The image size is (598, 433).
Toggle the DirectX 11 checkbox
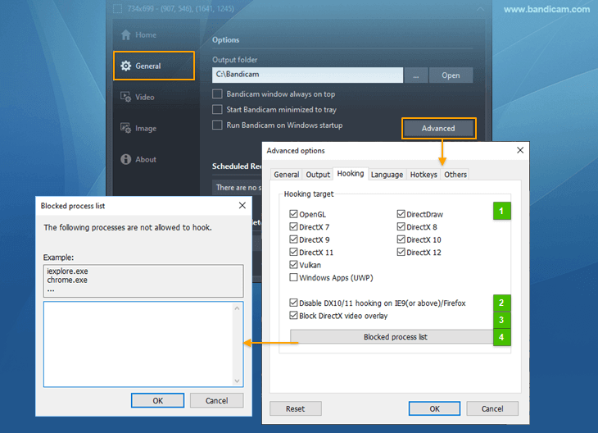[x=293, y=252]
